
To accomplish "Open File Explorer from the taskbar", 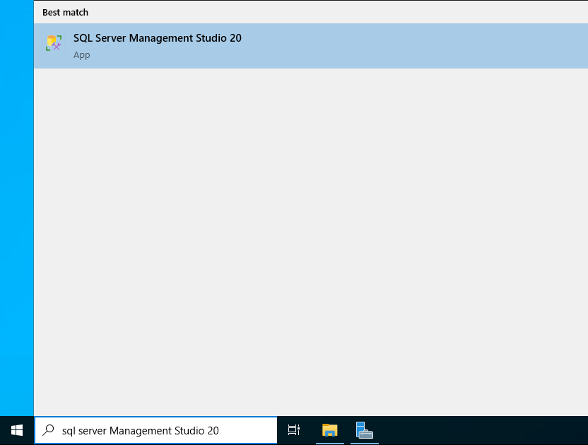I will pyautogui.click(x=329, y=430).
